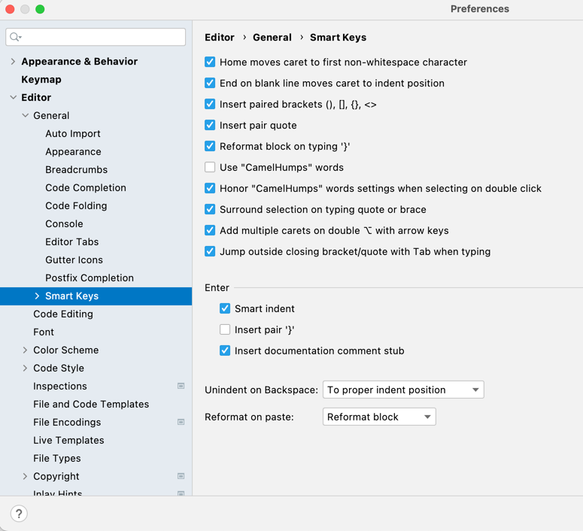
Task: Uncheck Insert documentation comment stub
Action: [x=225, y=350]
